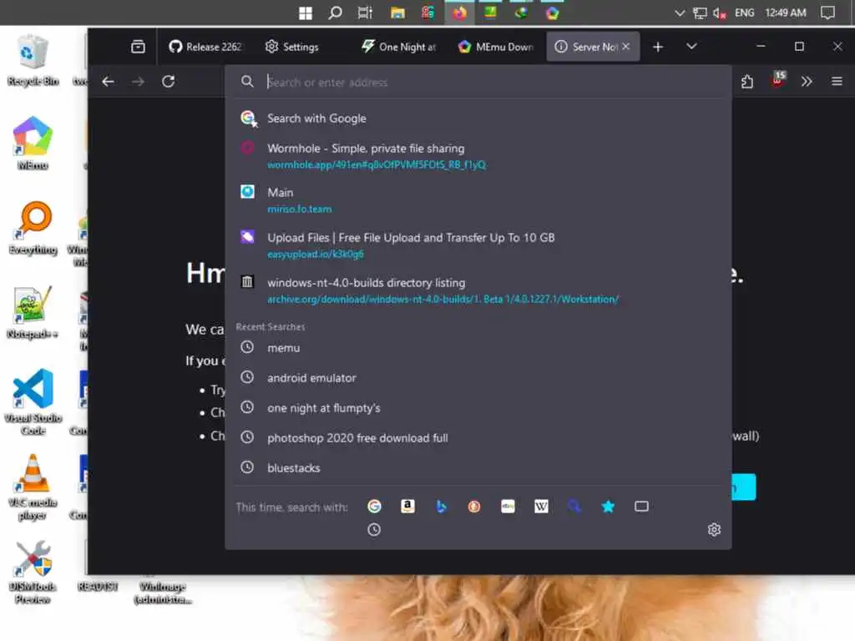This screenshot has width=855, height=641.
Task: Reload the current page
Action: click(x=169, y=82)
